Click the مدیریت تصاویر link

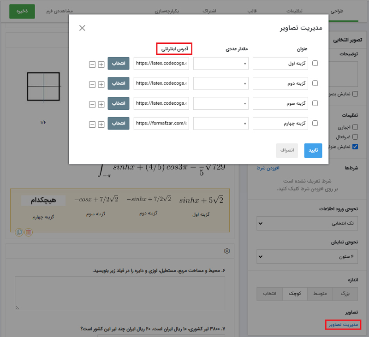343,325
